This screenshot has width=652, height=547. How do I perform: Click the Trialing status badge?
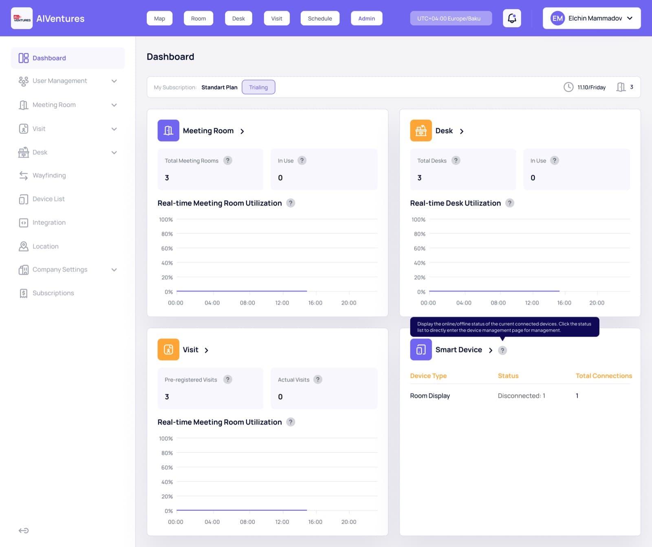click(x=258, y=87)
